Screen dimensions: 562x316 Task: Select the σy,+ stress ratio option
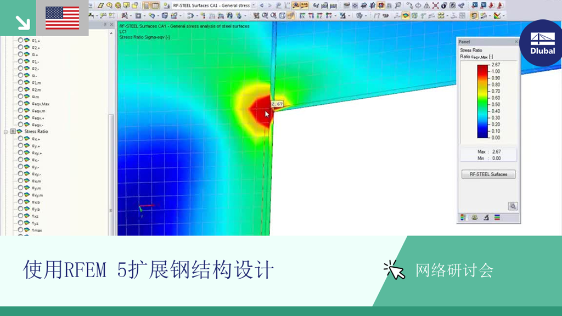20,146
